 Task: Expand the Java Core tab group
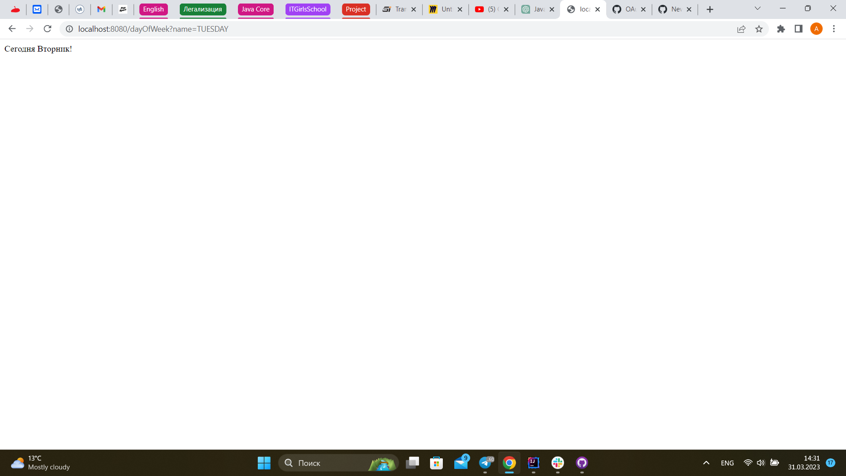point(256,9)
